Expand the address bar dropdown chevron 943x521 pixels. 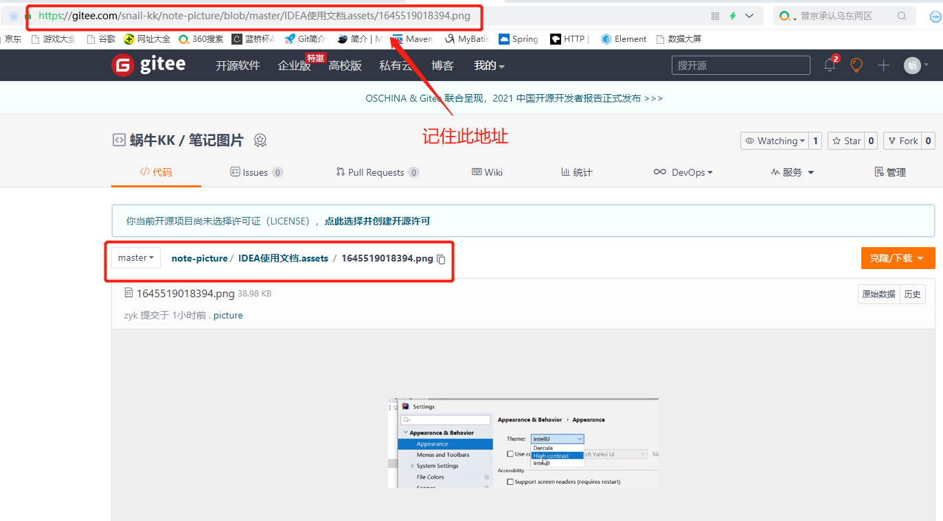[x=749, y=16]
